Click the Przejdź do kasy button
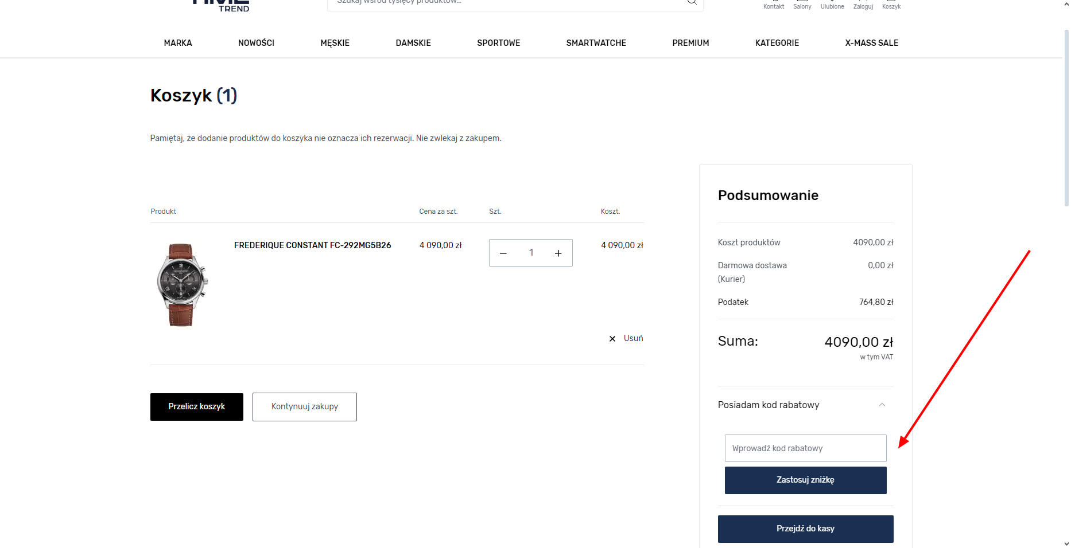 click(806, 529)
